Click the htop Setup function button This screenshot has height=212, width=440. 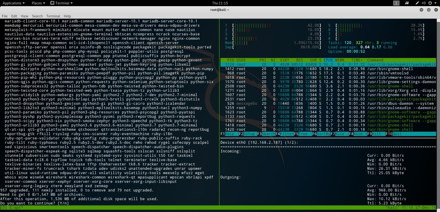coord(249,134)
